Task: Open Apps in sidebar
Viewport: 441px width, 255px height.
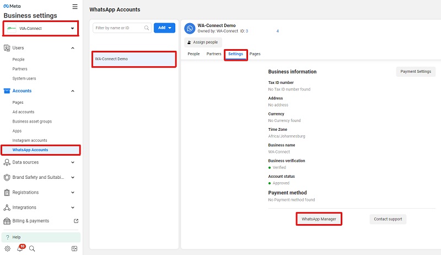Action: point(17,131)
